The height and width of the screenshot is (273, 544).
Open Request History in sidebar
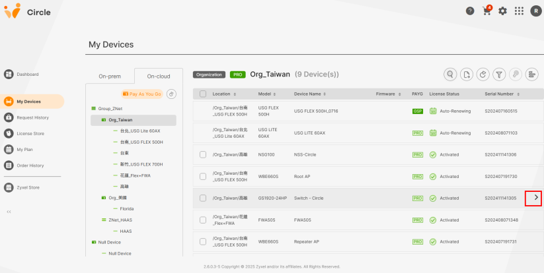[x=32, y=117]
